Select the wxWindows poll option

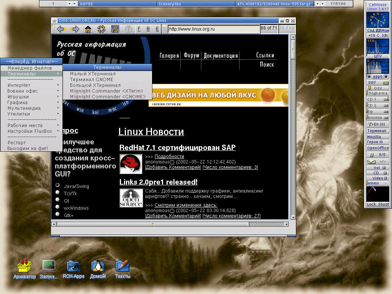pos(57,207)
